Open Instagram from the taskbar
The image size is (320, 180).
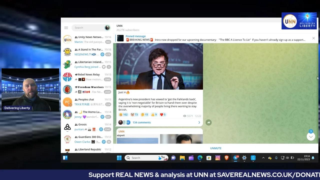[x=218, y=158]
